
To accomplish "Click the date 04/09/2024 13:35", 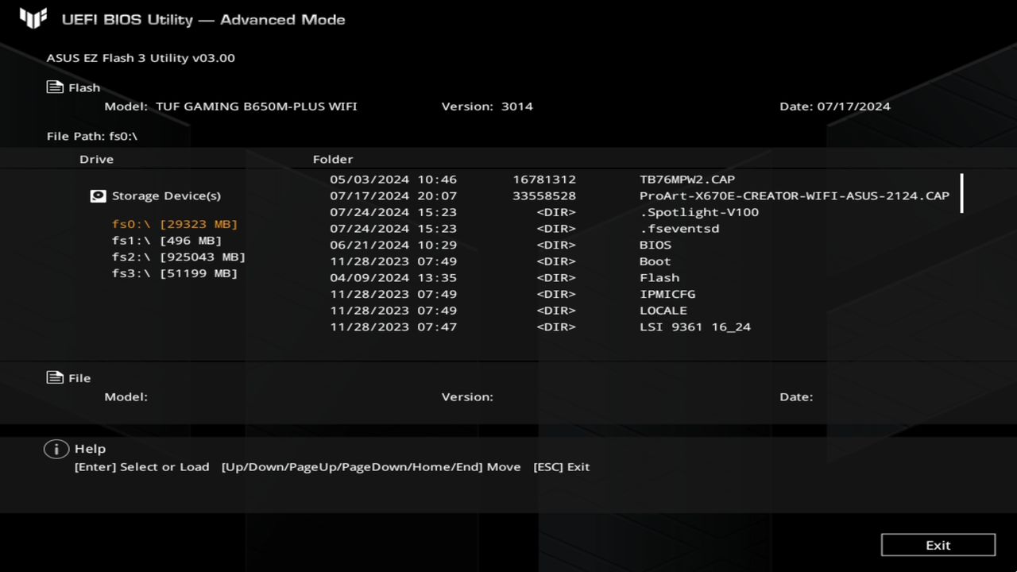I will click(393, 278).
